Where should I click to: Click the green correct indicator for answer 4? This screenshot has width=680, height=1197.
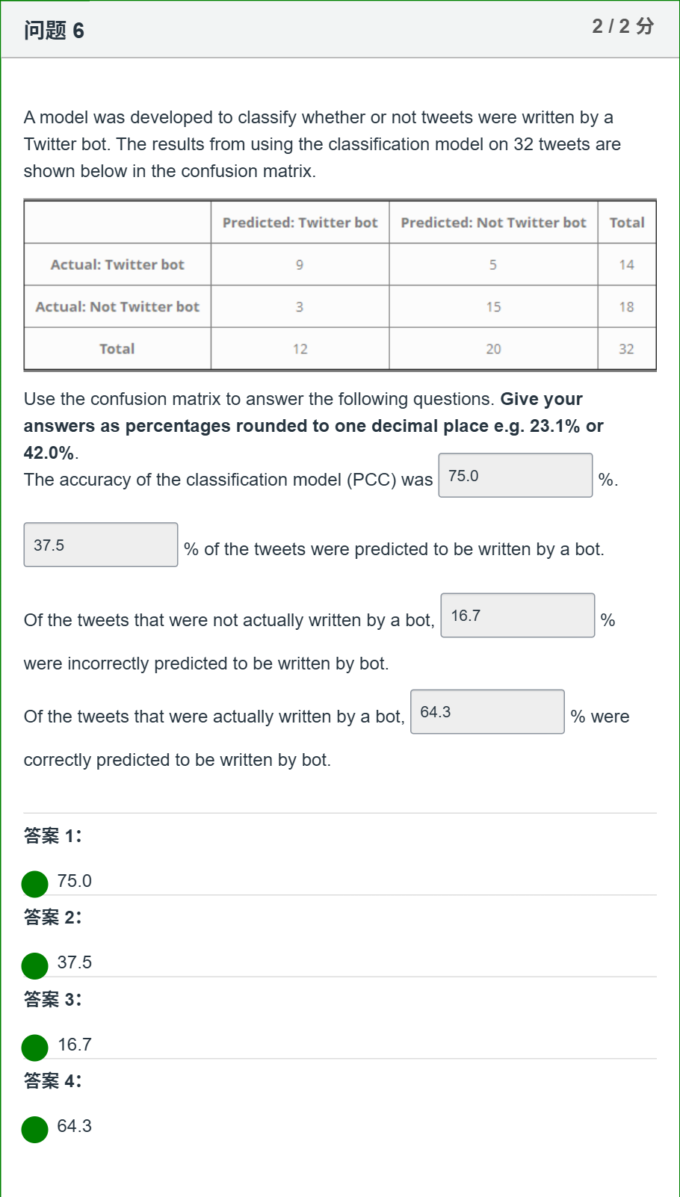(x=34, y=1129)
